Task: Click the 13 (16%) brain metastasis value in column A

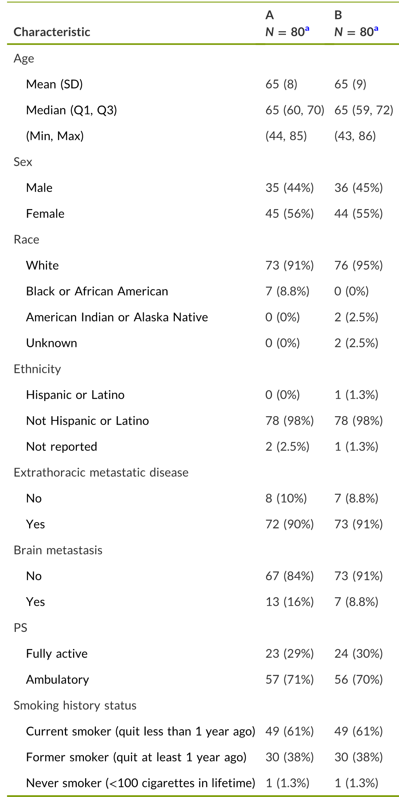Action: point(289,602)
